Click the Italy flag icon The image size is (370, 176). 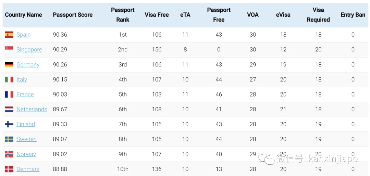click(x=9, y=79)
